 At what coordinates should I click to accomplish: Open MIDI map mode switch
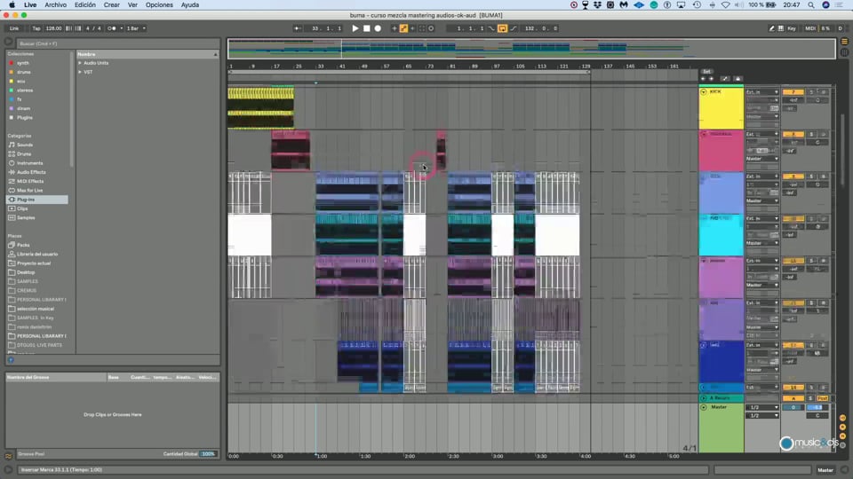pyautogui.click(x=810, y=28)
